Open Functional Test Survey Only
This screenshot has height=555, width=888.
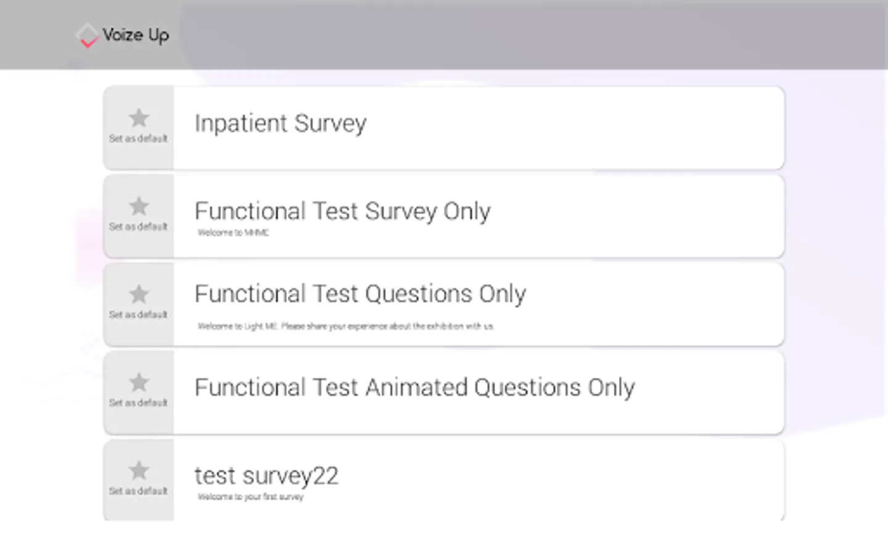click(x=342, y=212)
